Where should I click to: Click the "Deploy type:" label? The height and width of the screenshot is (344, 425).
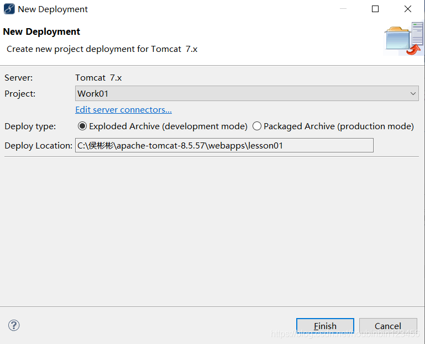click(30, 126)
